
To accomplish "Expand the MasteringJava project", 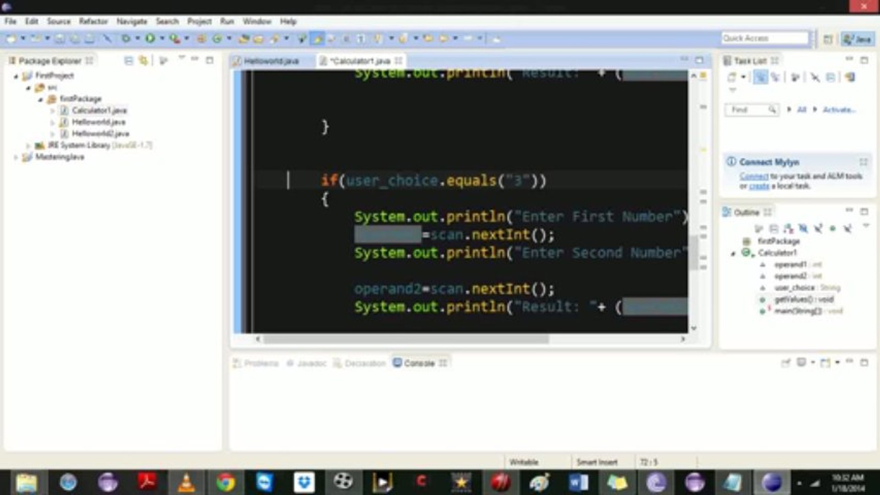I will coord(16,157).
